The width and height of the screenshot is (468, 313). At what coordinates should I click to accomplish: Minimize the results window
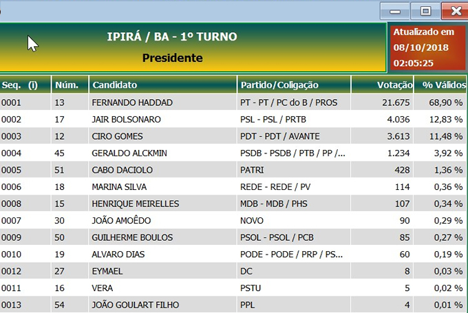[395, 11]
